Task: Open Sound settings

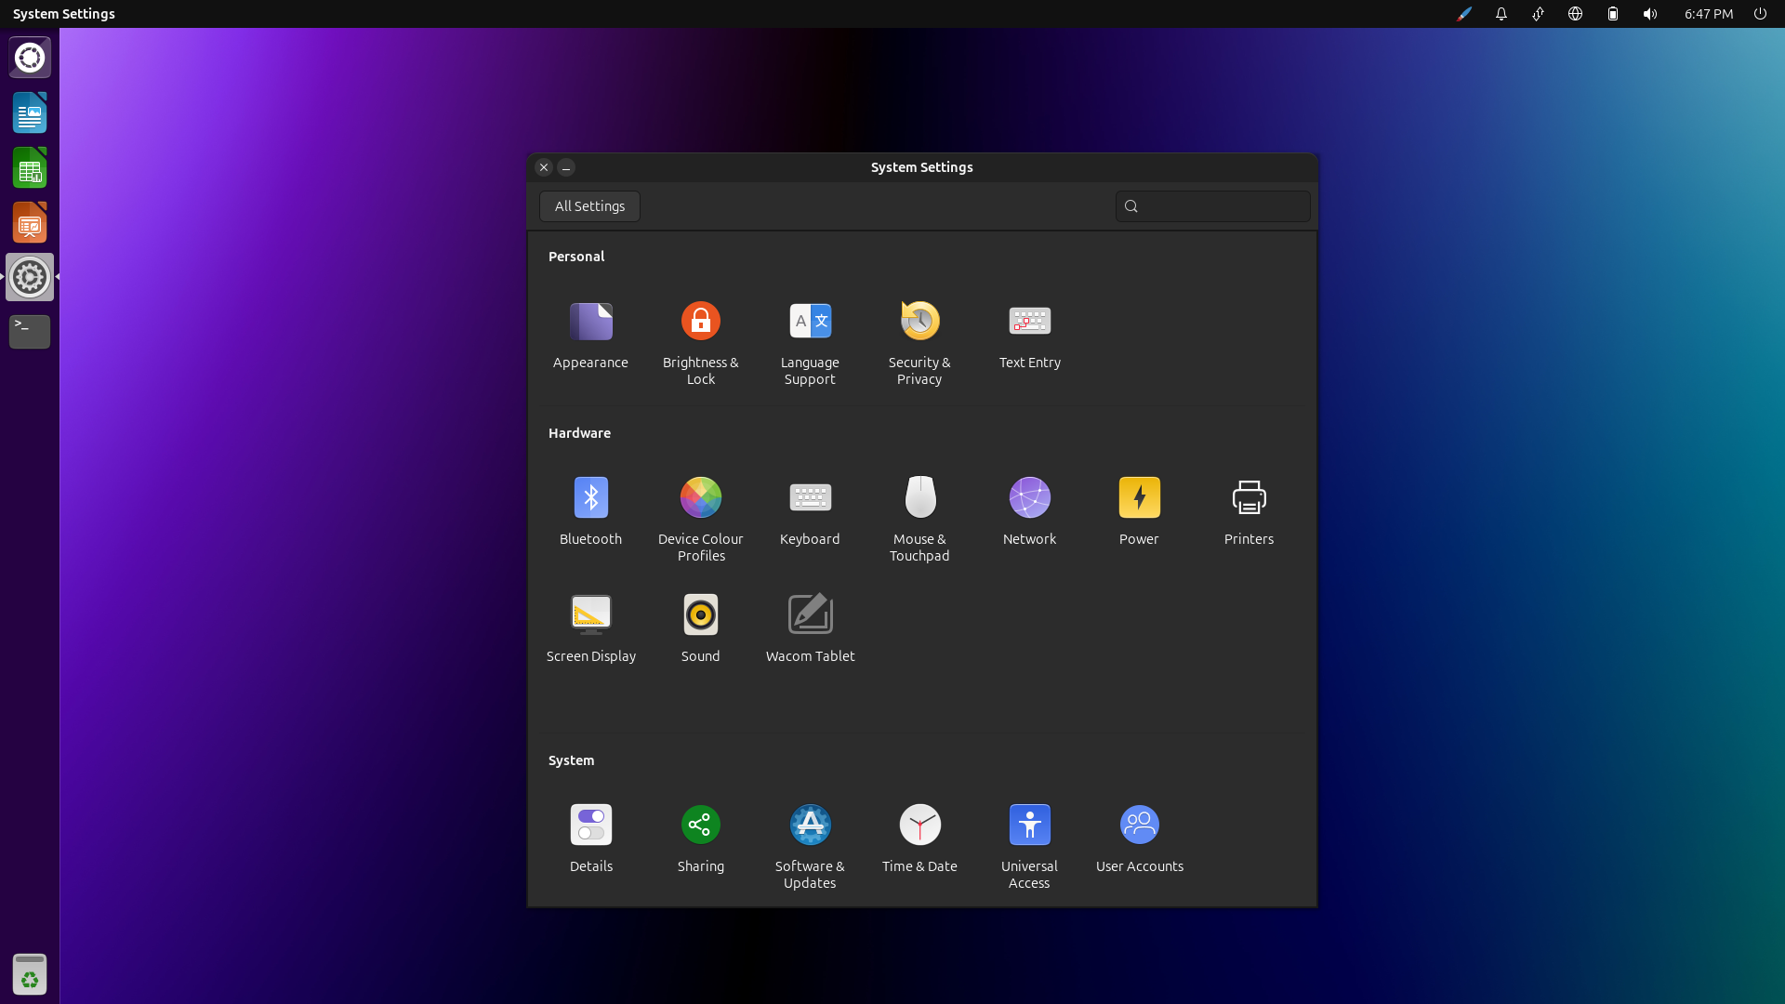Action: tap(700, 629)
